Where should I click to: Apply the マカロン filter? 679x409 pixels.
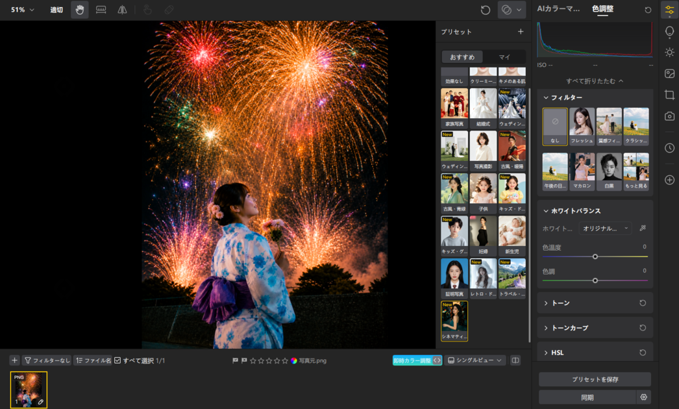click(582, 171)
